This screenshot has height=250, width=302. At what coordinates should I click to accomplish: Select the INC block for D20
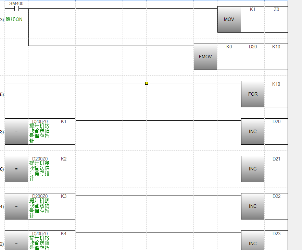(253, 131)
